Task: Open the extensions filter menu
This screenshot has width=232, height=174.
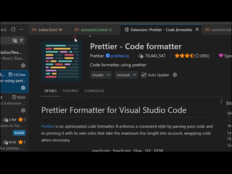Action: pyautogui.click(x=21, y=40)
